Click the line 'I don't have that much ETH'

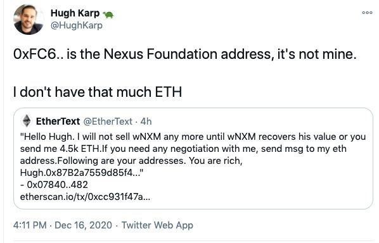point(98,92)
